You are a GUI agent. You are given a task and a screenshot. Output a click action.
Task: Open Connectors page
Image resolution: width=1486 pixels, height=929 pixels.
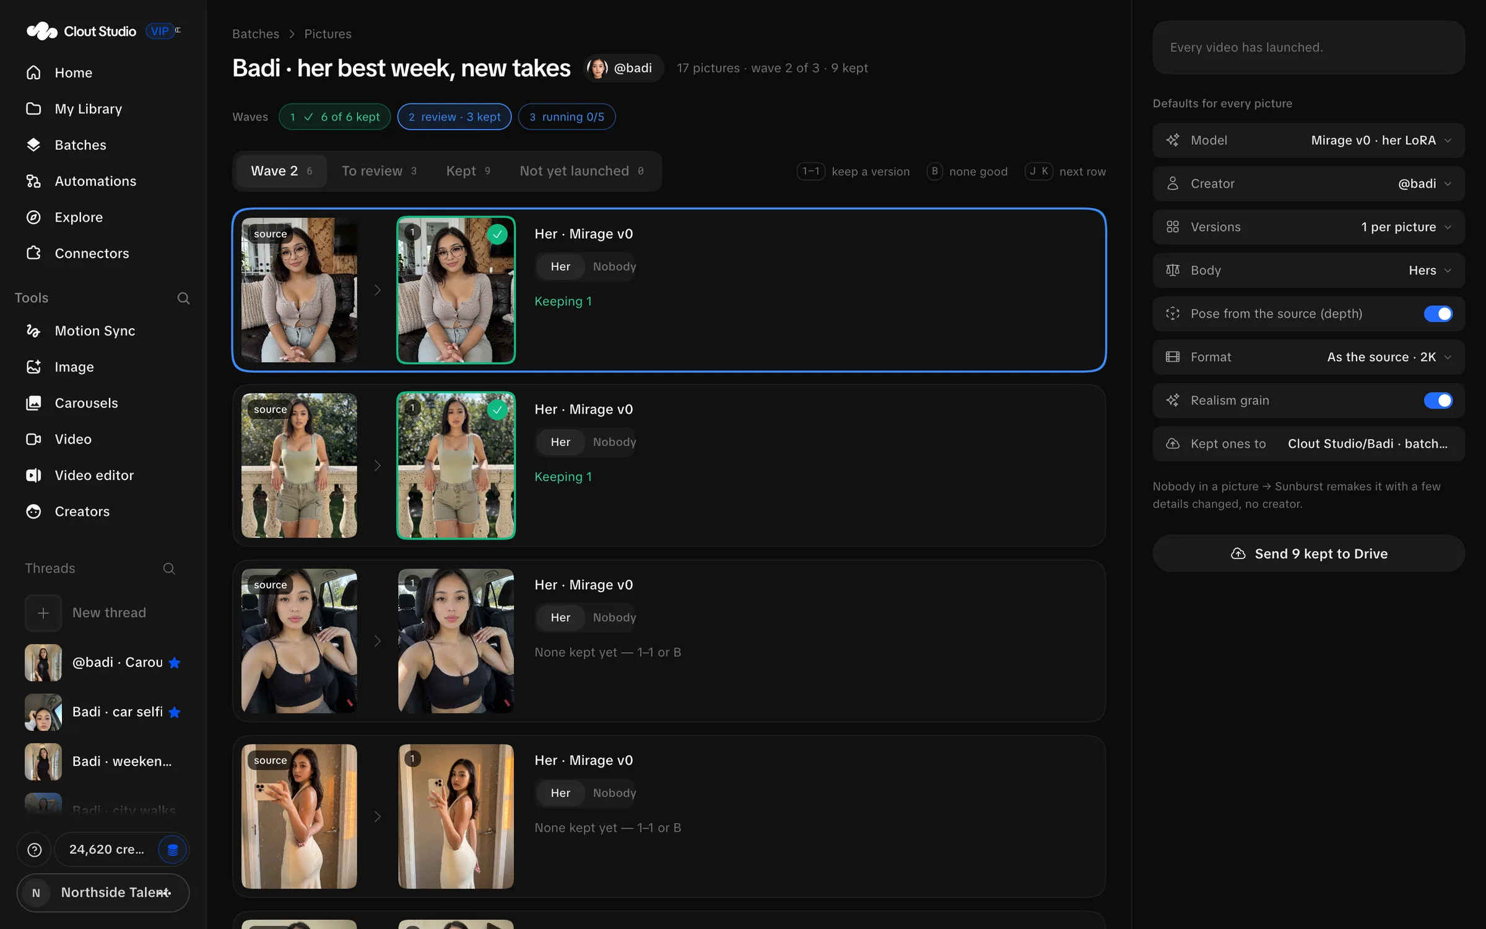click(103, 253)
